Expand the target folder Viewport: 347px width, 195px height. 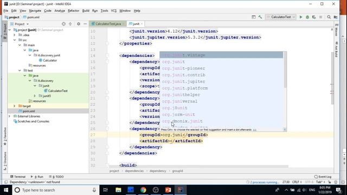click(15, 106)
